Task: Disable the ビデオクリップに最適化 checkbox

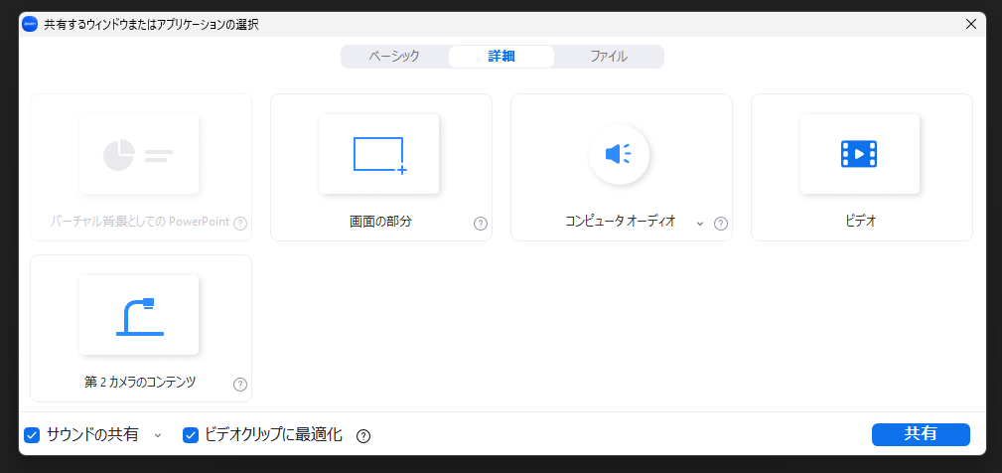Action: pos(191,434)
